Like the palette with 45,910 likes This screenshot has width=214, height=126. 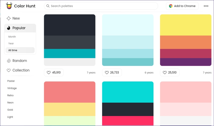point(54,73)
